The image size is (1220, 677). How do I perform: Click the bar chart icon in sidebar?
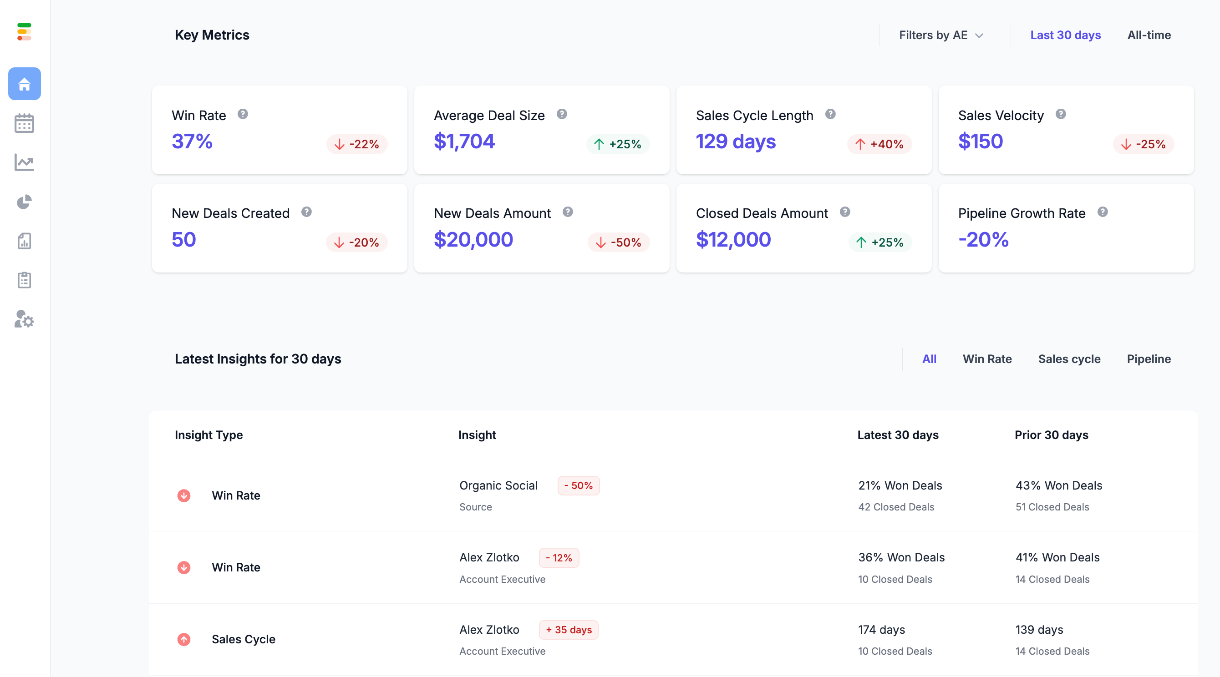pyautogui.click(x=25, y=241)
